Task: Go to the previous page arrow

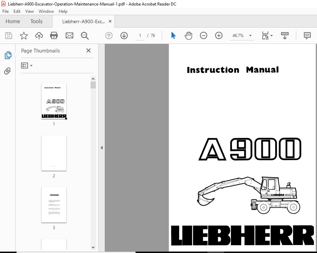Action: click(109, 36)
